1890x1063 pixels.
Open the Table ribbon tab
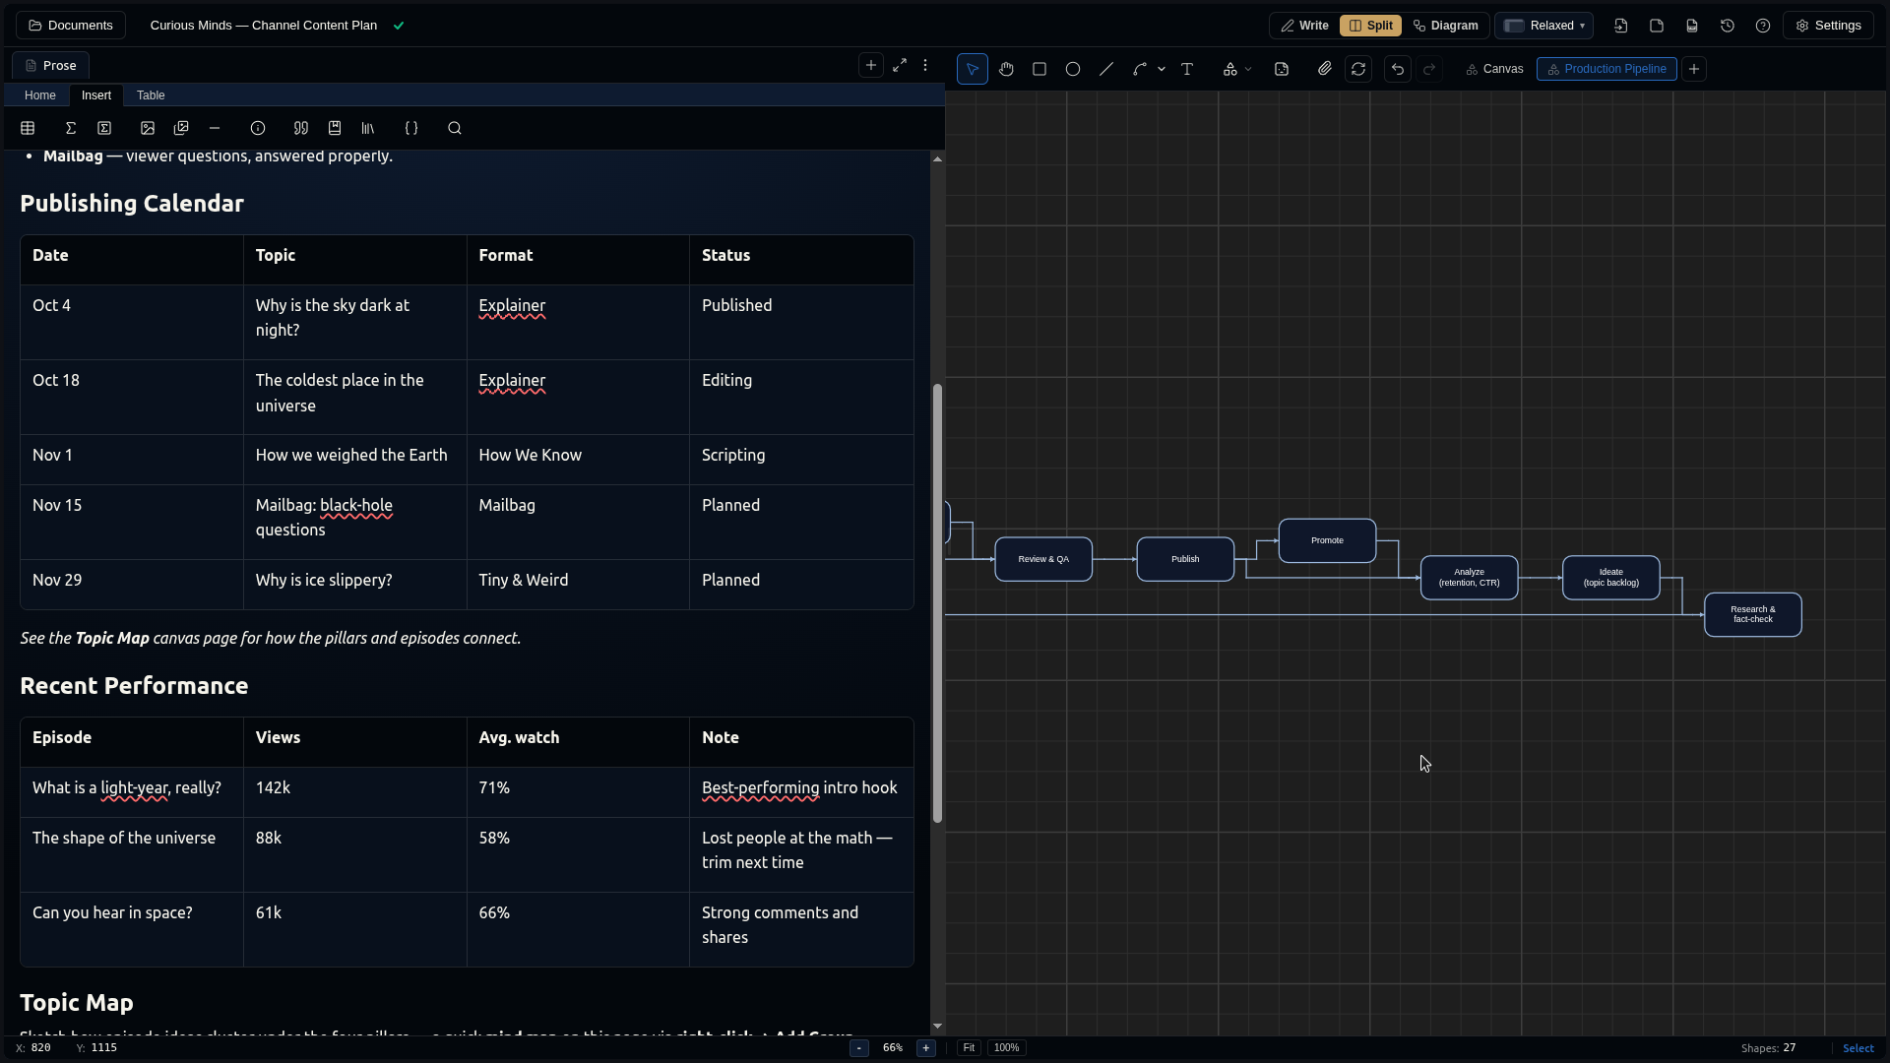151,95
